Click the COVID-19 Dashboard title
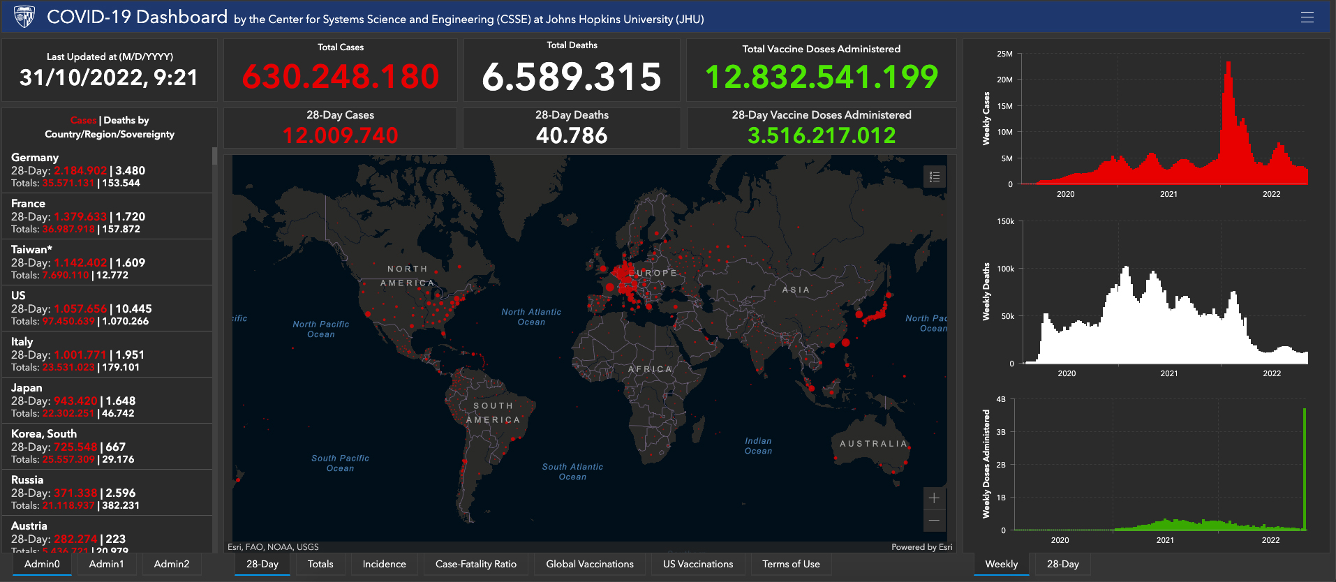The height and width of the screenshot is (582, 1336). click(x=137, y=17)
